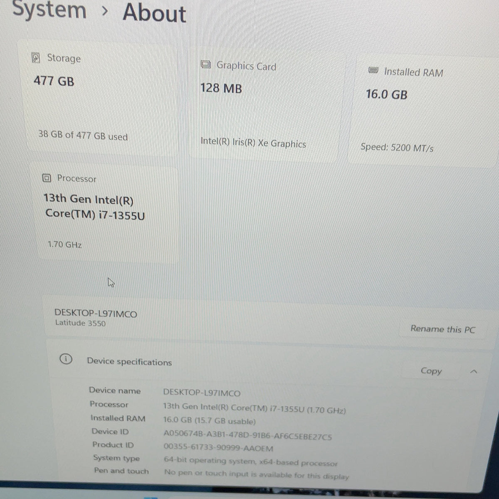This screenshot has height=499, width=499.
Task: Click the Device specifications heading
Action: [x=129, y=361]
